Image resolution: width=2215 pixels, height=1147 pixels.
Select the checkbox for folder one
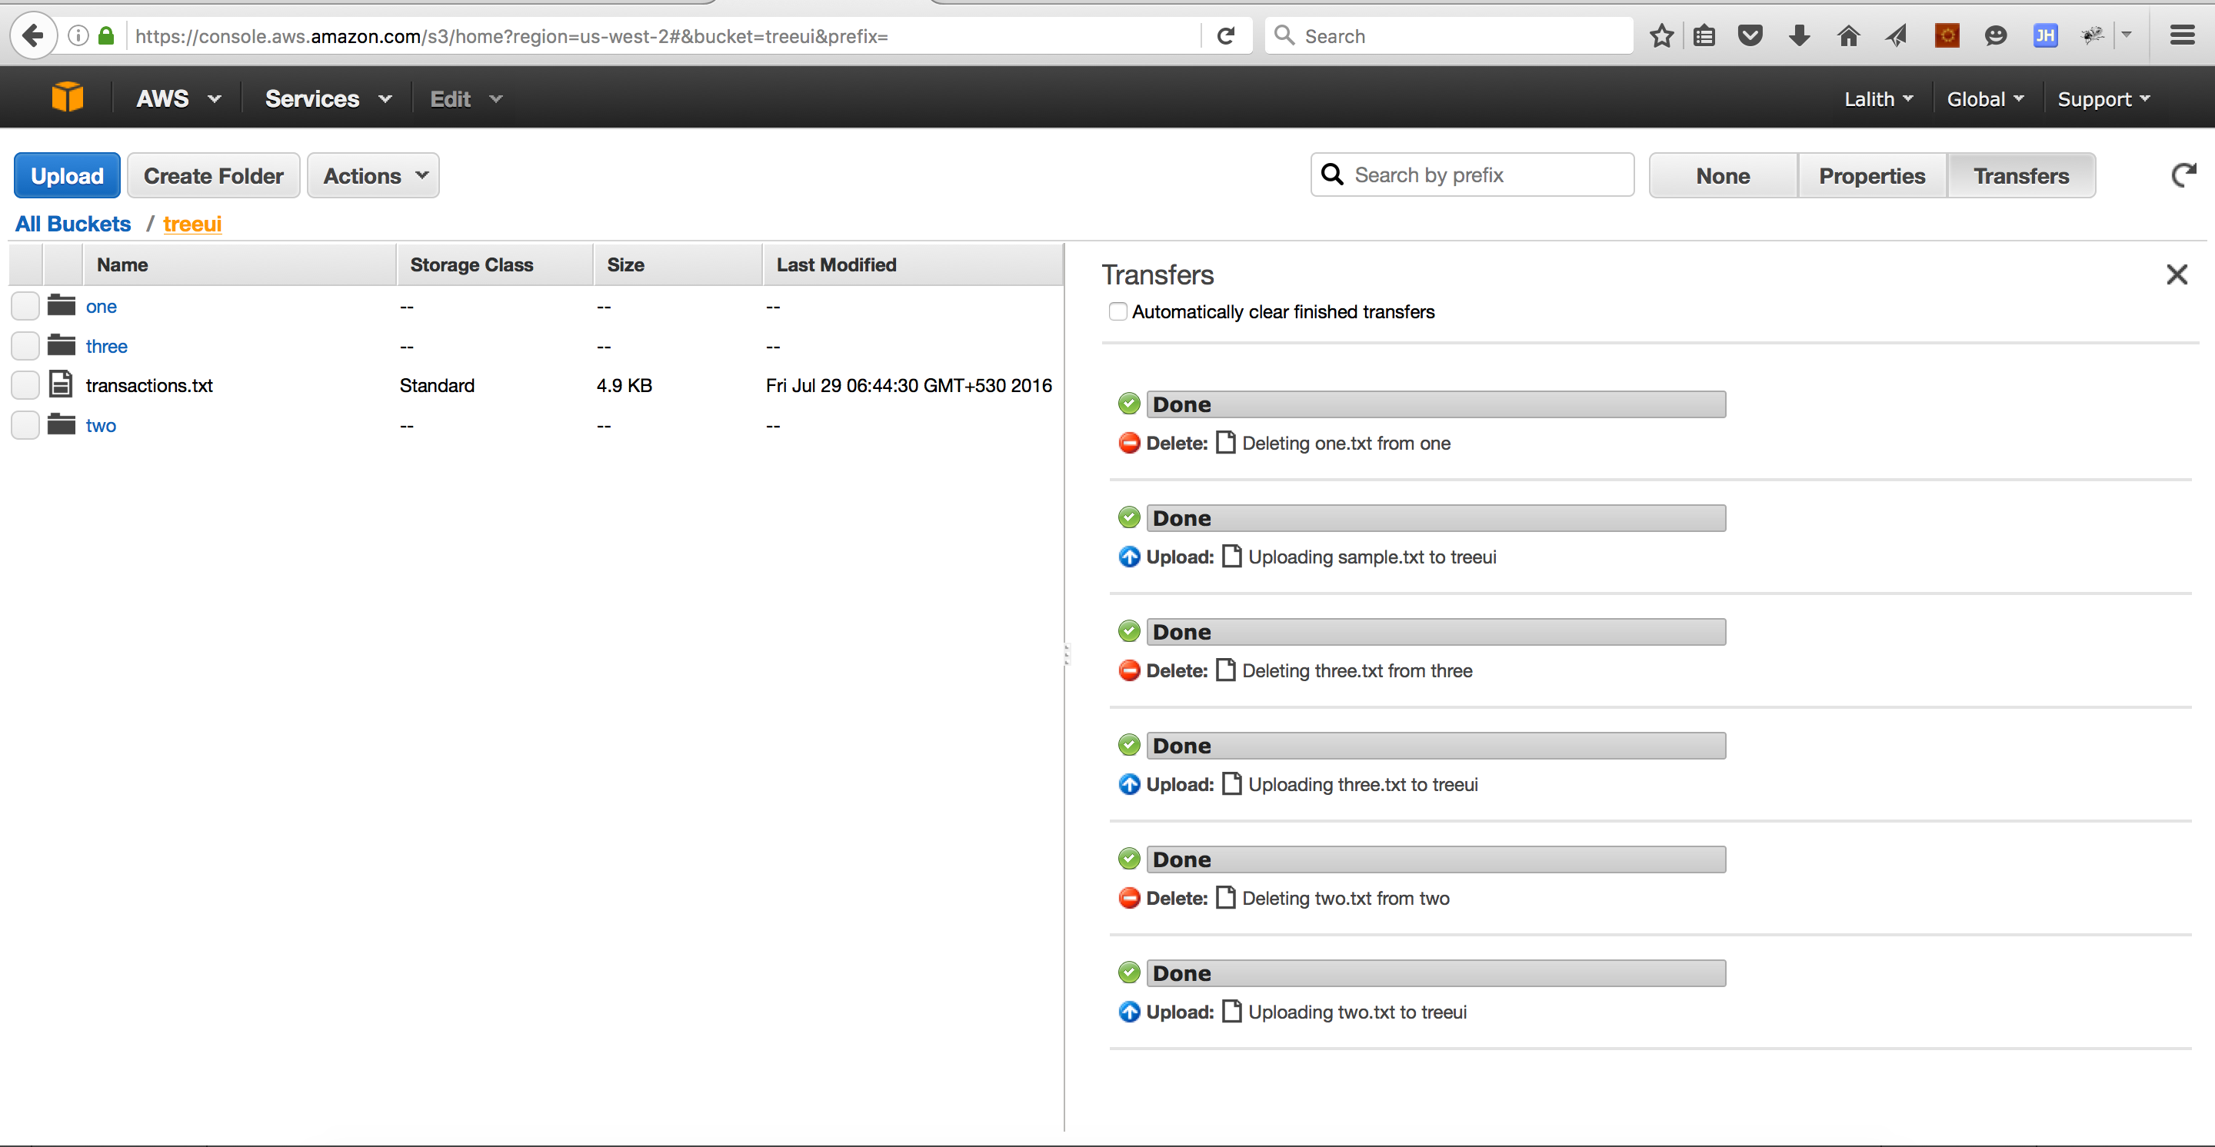[x=25, y=306]
